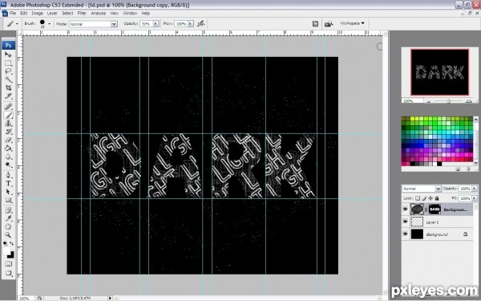The image size is (481, 301).
Task: Select the Paint Bucket tool
Action: (x=8, y=148)
